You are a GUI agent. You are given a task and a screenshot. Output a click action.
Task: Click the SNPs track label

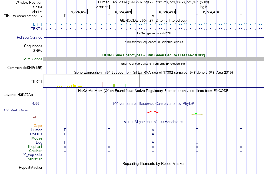tap(38, 50)
